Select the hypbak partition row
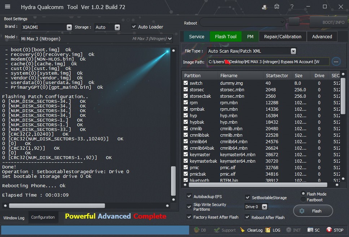The width and height of the screenshot is (349, 237). (x=261, y=122)
